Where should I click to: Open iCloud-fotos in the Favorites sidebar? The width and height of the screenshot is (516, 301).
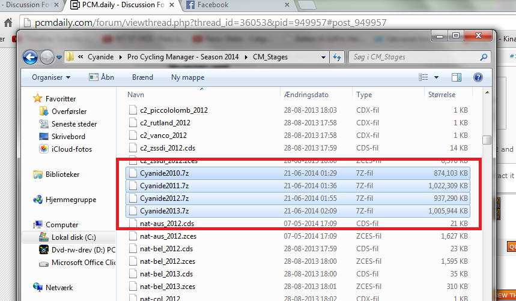click(x=71, y=149)
